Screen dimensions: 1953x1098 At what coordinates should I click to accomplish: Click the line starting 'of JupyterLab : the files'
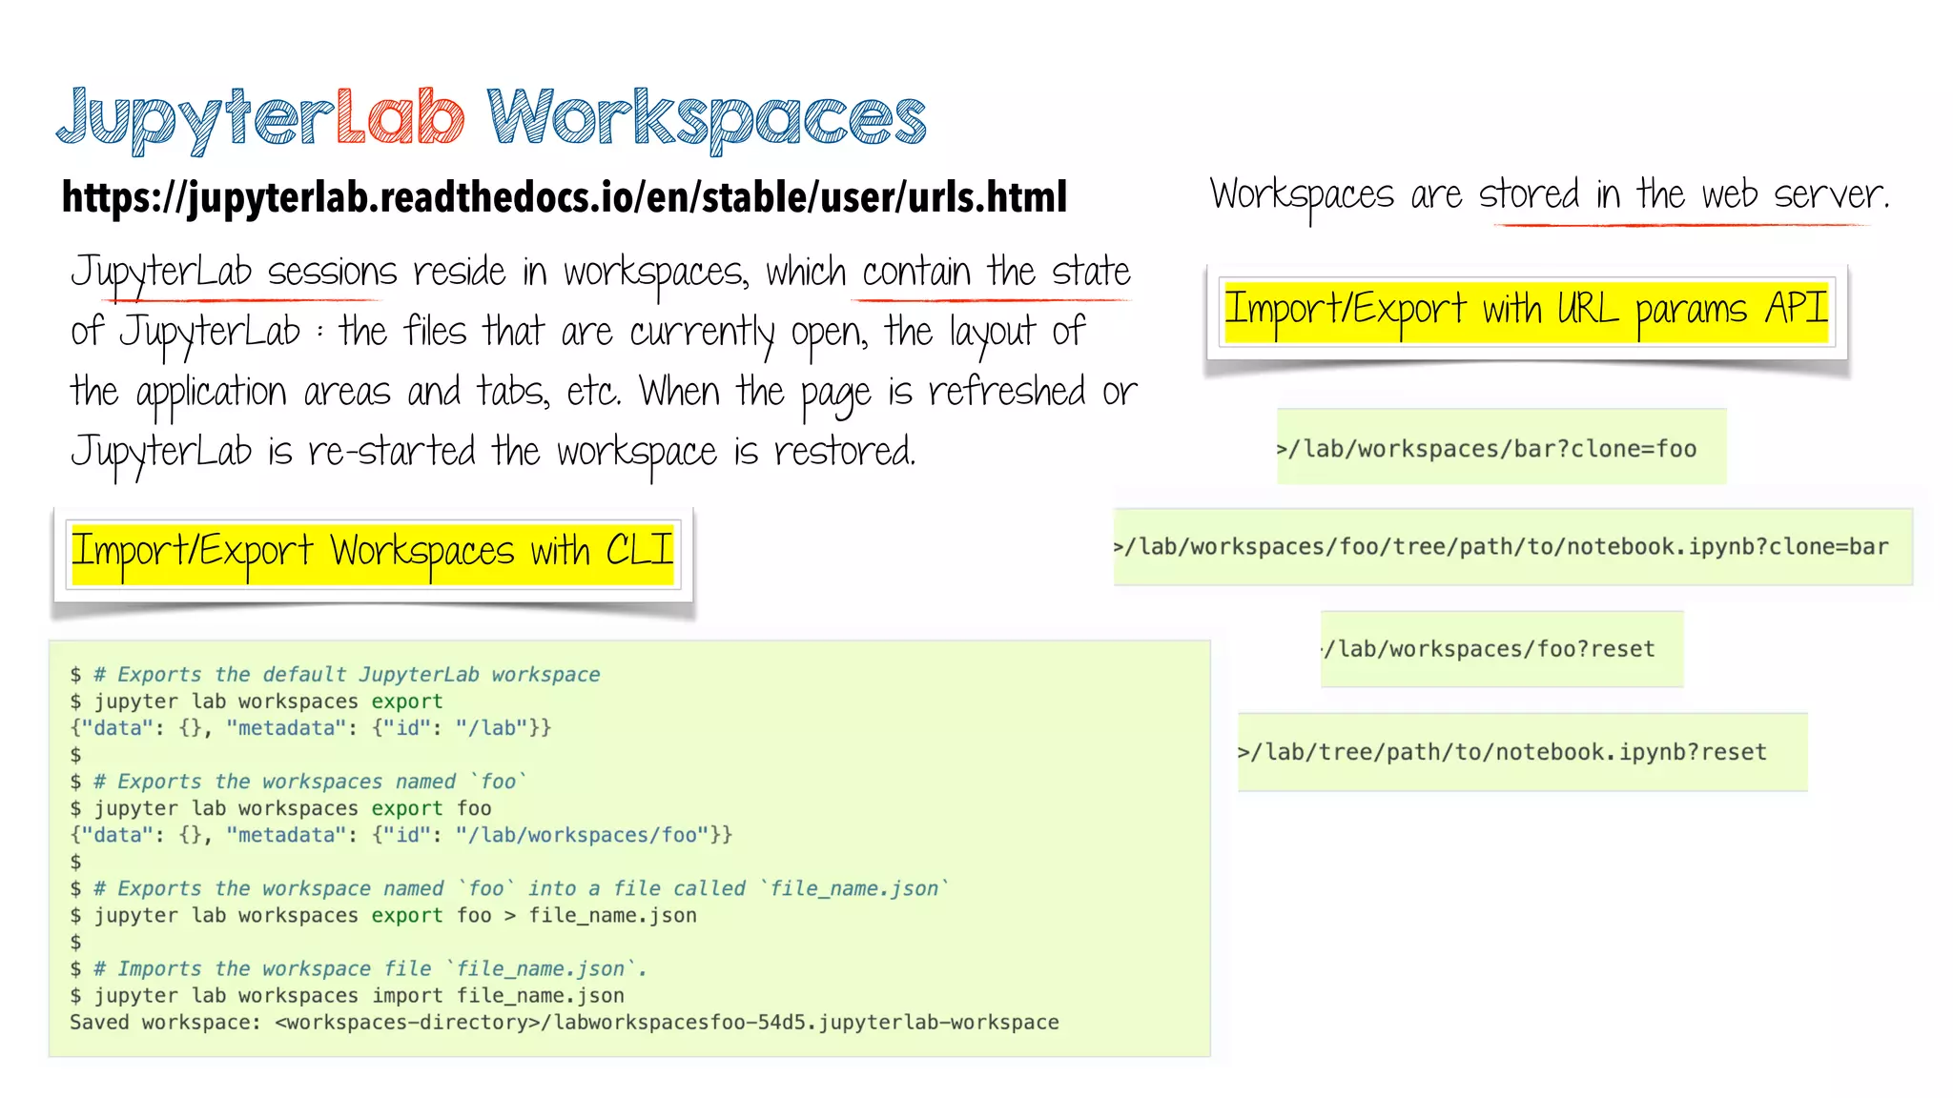[578, 333]
